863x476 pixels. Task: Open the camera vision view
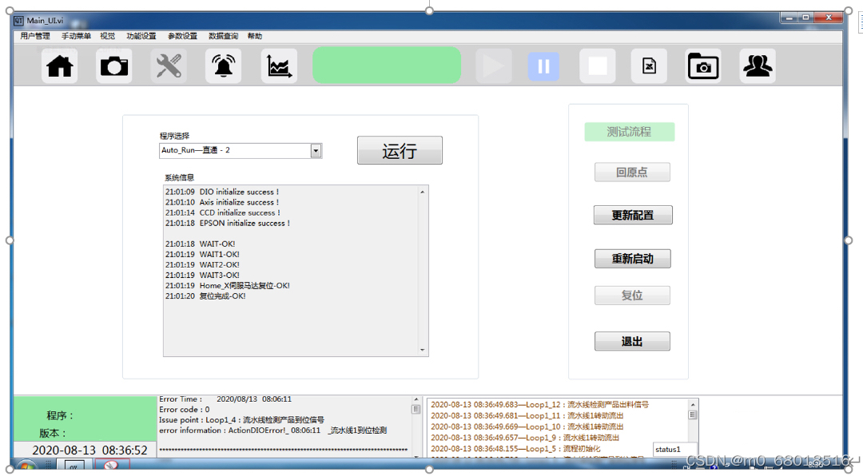click(x=114, y=66)
